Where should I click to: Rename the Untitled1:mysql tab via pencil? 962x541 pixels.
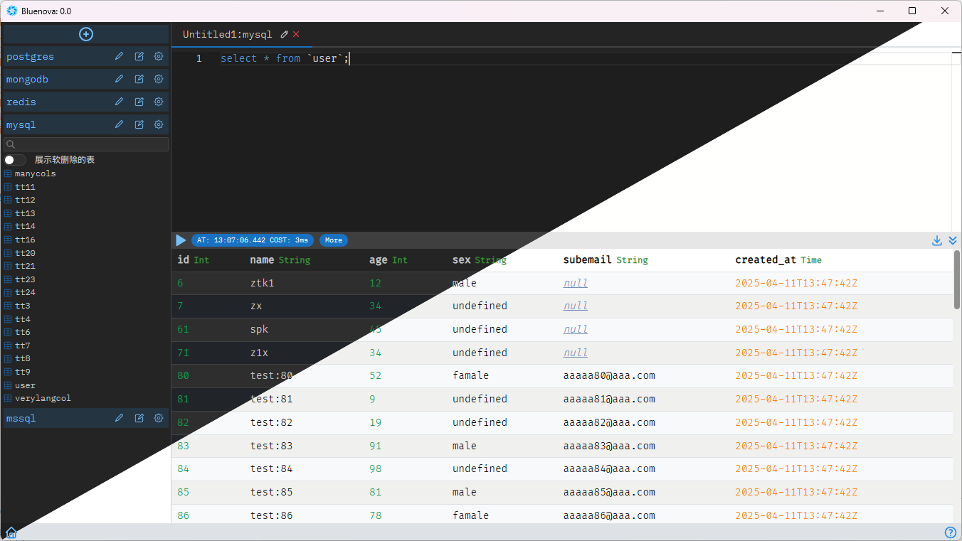[x=285, y=34]
